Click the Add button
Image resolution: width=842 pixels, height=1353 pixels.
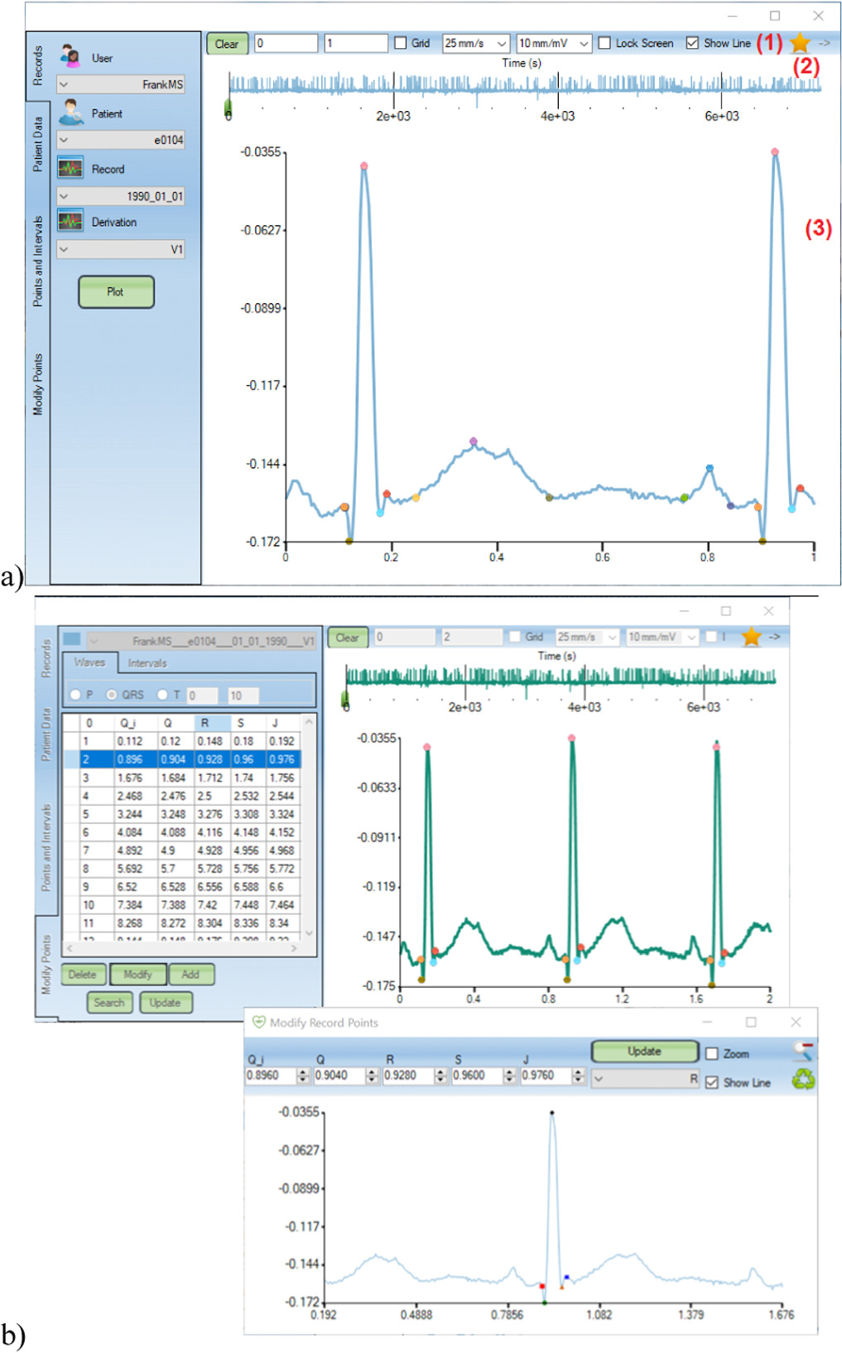(191, 975)
